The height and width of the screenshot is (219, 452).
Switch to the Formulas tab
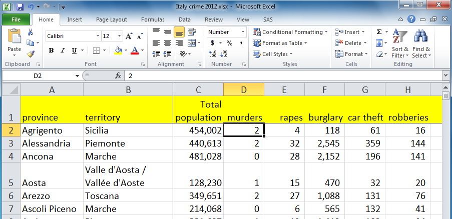tap(153, 19)
